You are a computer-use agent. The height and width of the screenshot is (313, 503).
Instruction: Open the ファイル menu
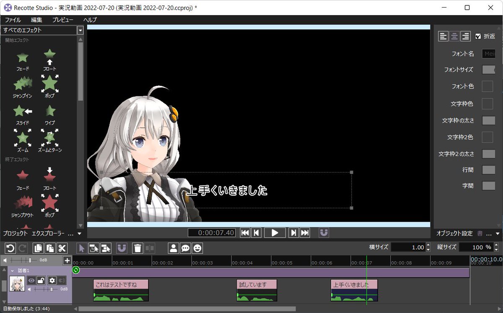(13, 20)
